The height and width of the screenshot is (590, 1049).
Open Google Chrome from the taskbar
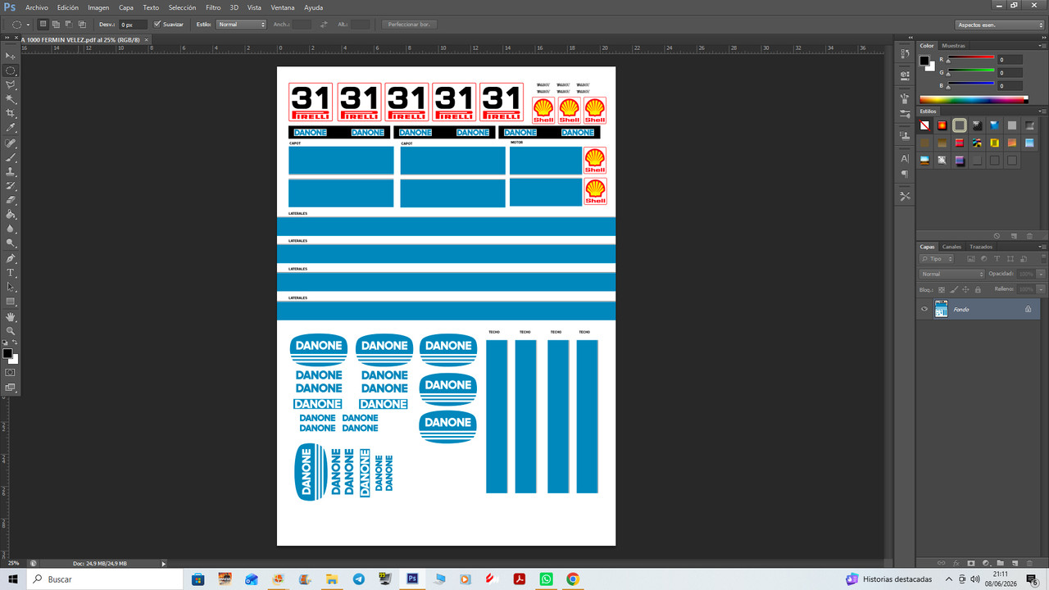coord(573,579)
